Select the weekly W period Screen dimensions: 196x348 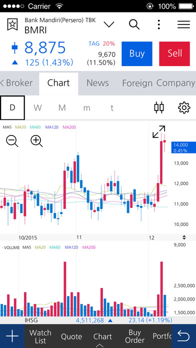pyautogui.click(x=37, y=108)
